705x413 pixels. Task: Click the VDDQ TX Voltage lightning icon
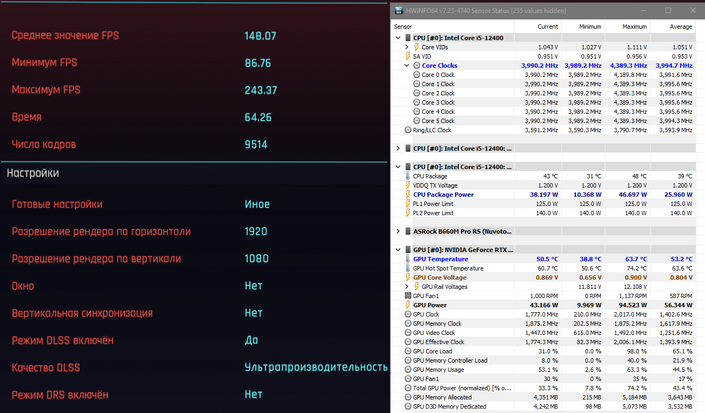408,185
